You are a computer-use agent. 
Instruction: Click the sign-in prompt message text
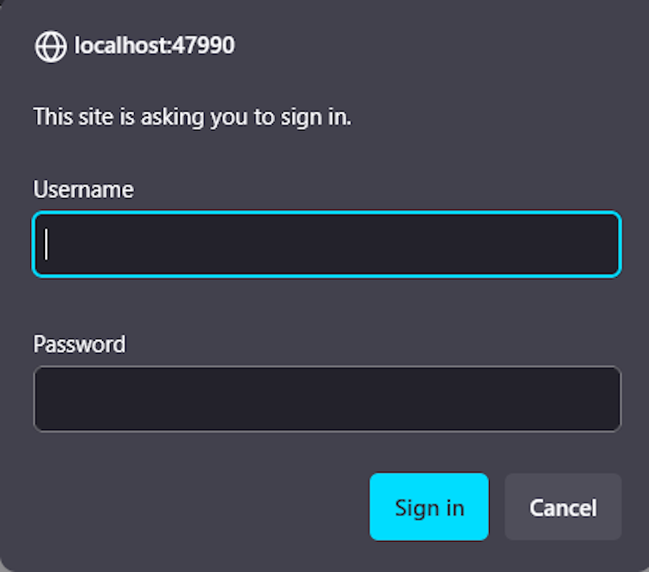[x=192, y=117]
